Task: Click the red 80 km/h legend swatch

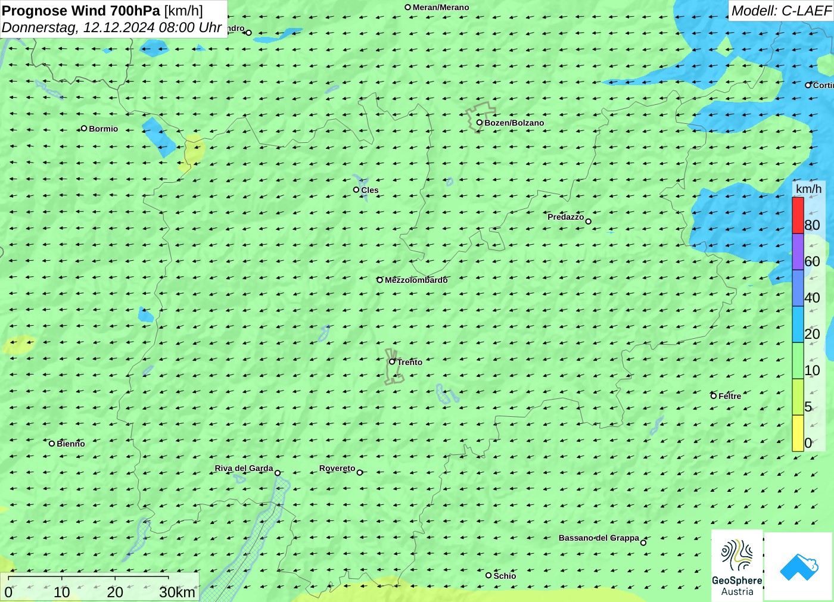Action: click(798, 215)
